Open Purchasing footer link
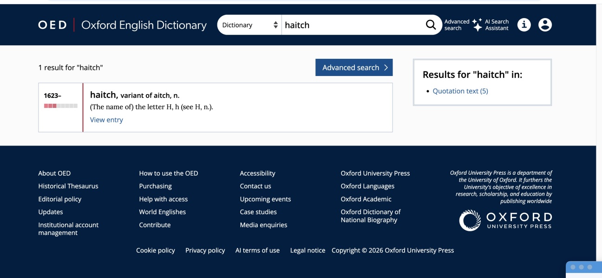The width and height of the screenshot is (602, 278). pos(156,186)
